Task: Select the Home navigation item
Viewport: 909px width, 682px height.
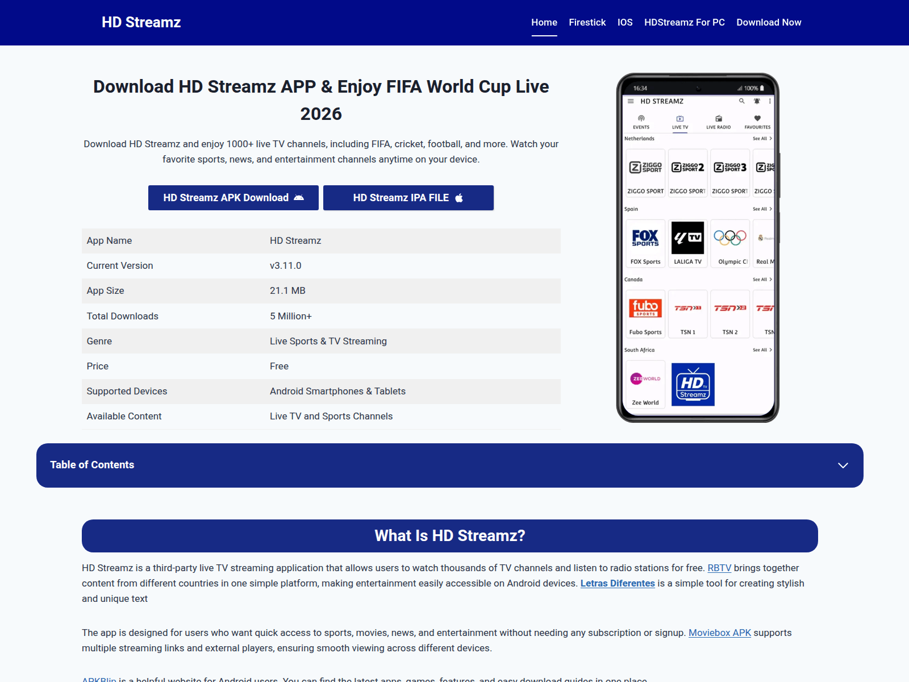Action: click(x=544, y=22)
